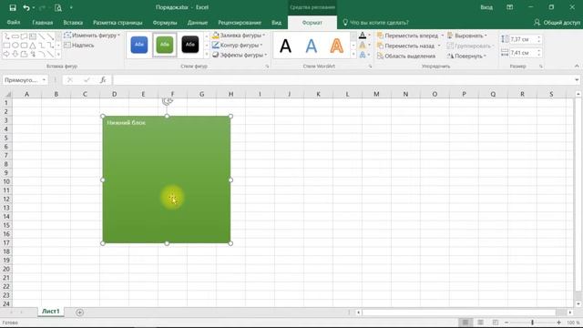Open the Выровнять dropdown
The image size is (583, 328).
point(467,36)
